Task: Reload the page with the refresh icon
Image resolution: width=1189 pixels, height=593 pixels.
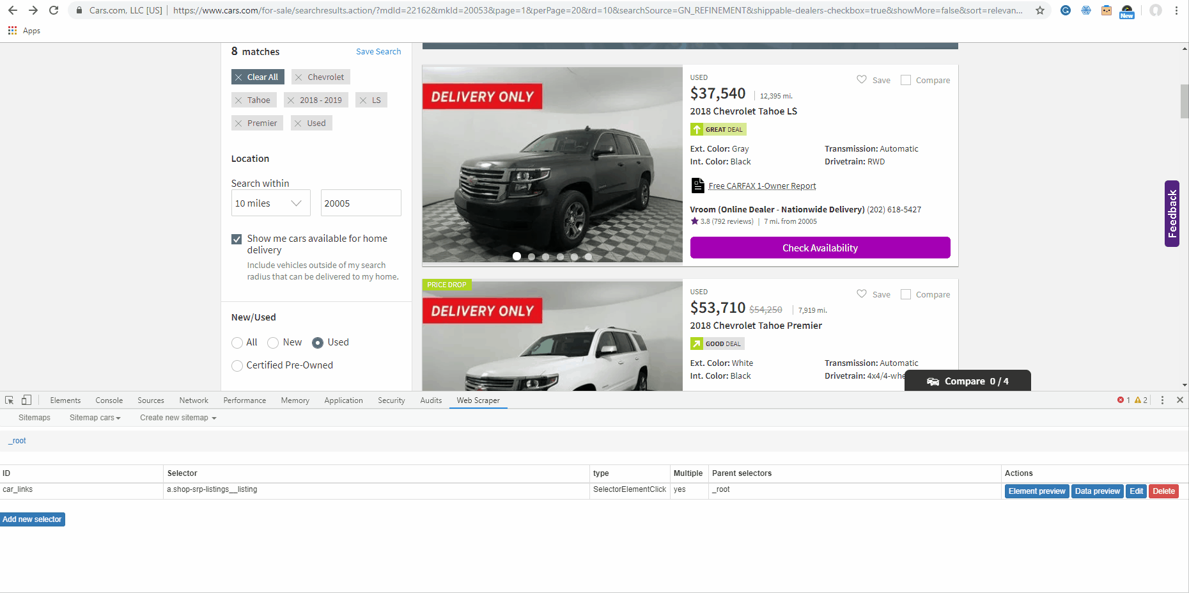Action: [x=54, y=10]
